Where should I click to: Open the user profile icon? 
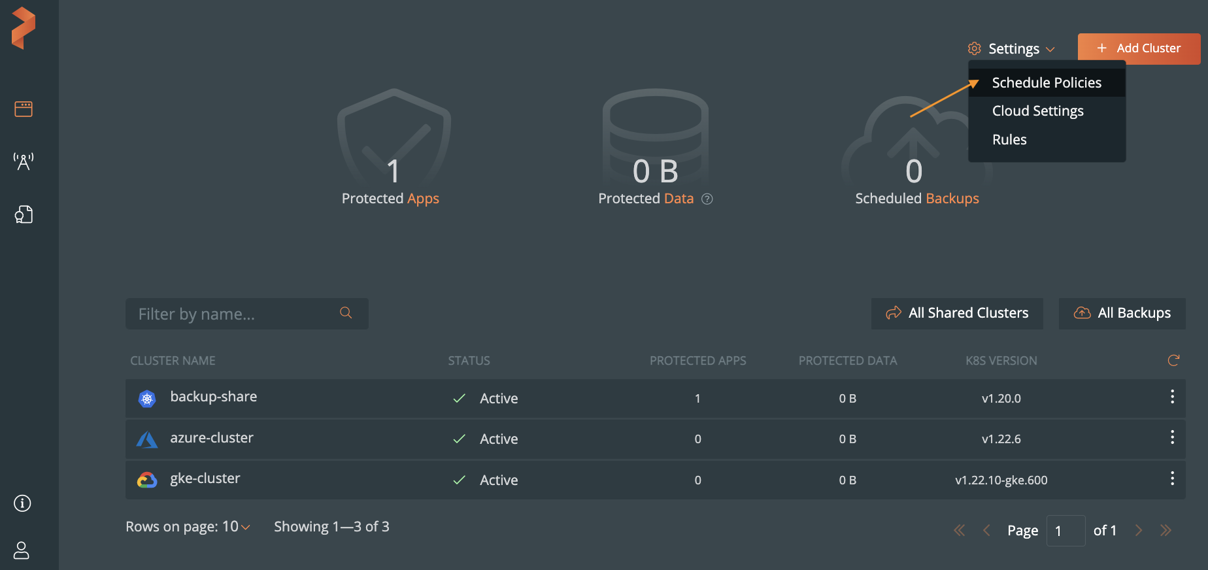pyautogui.click(x=22, y=550)
